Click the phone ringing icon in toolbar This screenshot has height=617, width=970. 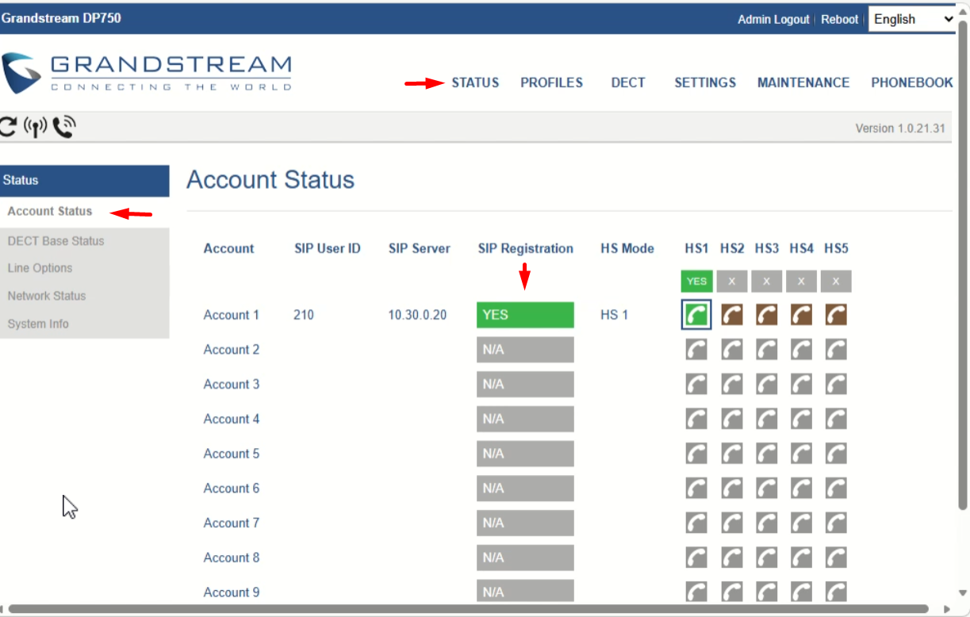(64, 127)
